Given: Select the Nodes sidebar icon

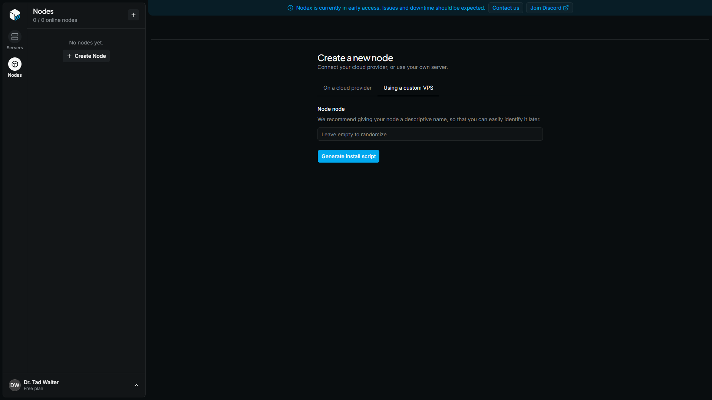Looking at the screenshot, I should [15, 64].
